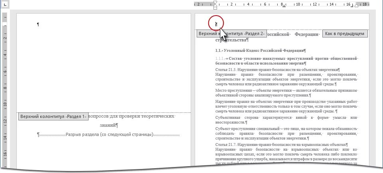The height and width of the screenshot is (173, 383).
Task: Select the center tab stop near 8 on ruler
Action: click(284, 7)
